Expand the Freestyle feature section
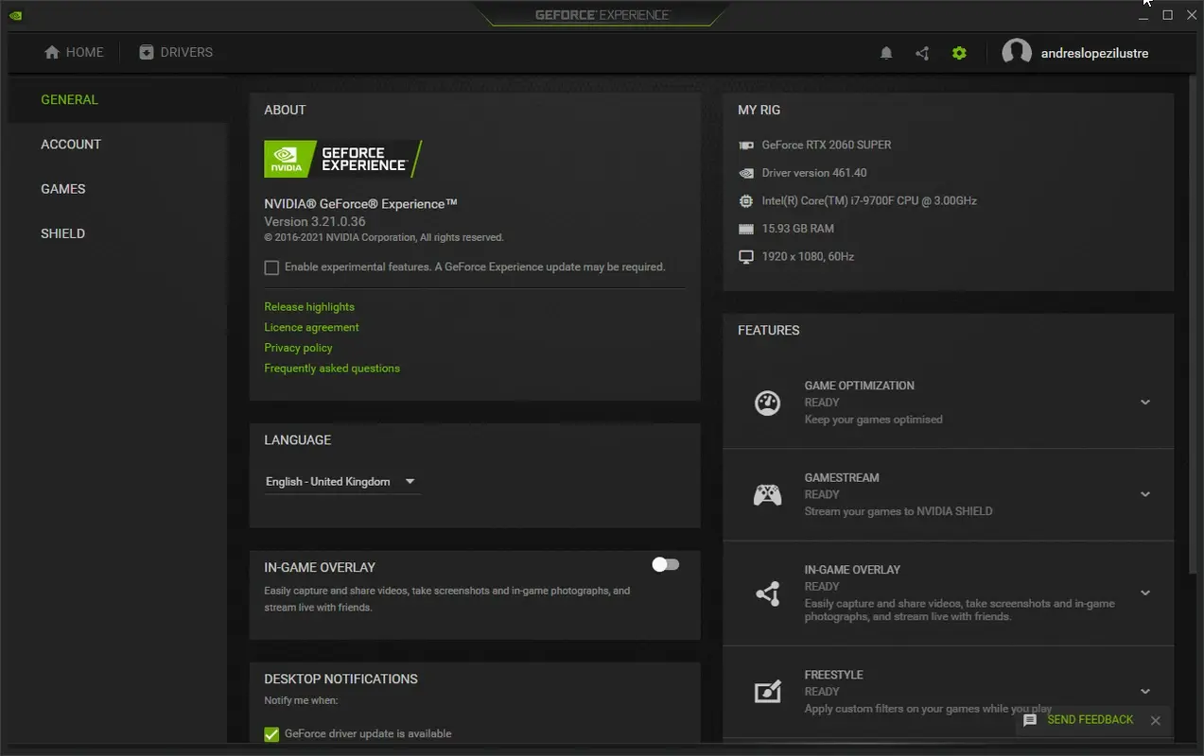Image resolution: width=1204 pixels, height=756 pixels. tap(1145, 691)
